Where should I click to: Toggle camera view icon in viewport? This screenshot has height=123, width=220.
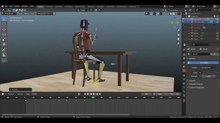tap(178, 39)
